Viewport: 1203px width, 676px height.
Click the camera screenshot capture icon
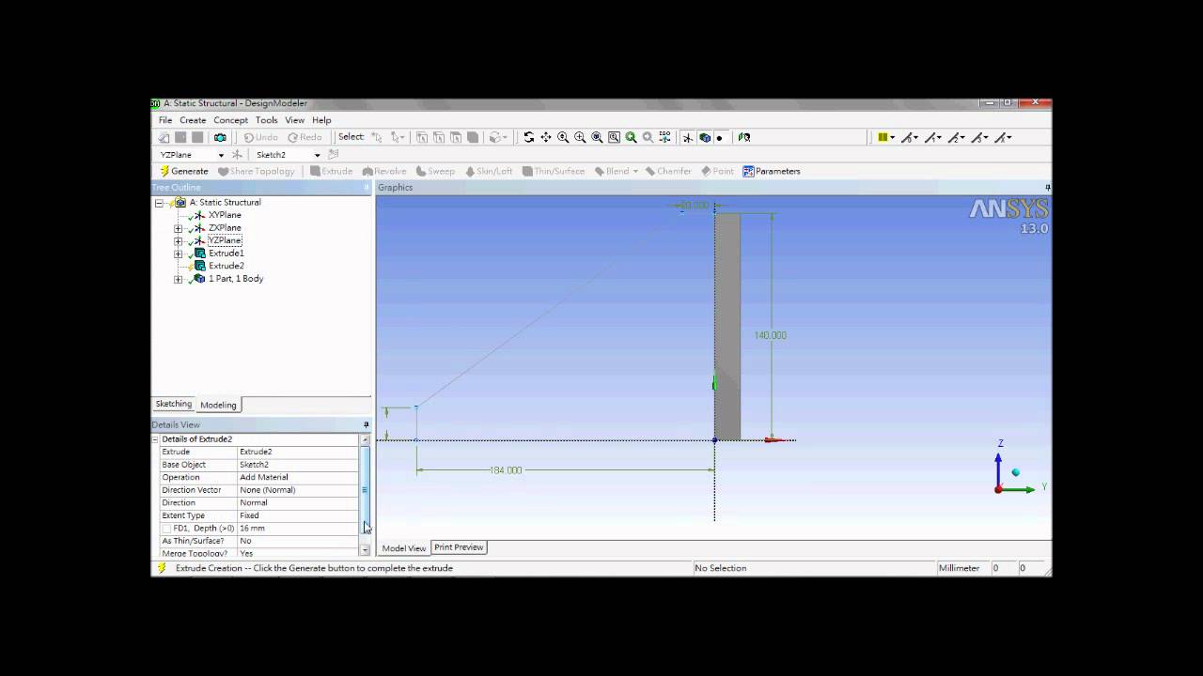220,137
